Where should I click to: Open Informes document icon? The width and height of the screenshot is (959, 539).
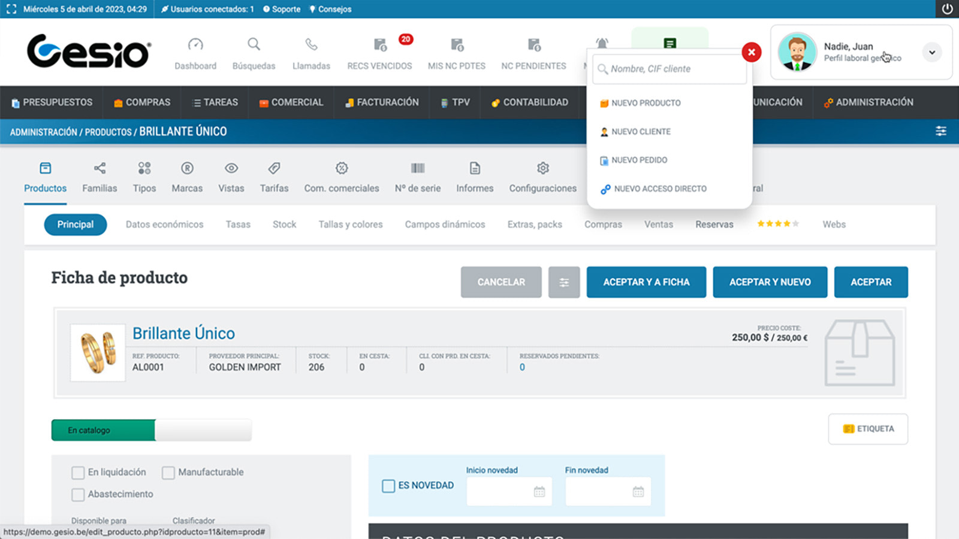click(x=475, y=168)
